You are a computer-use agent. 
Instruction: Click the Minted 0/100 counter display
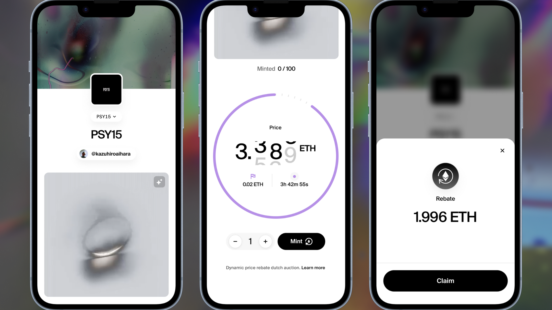[276, 69]
